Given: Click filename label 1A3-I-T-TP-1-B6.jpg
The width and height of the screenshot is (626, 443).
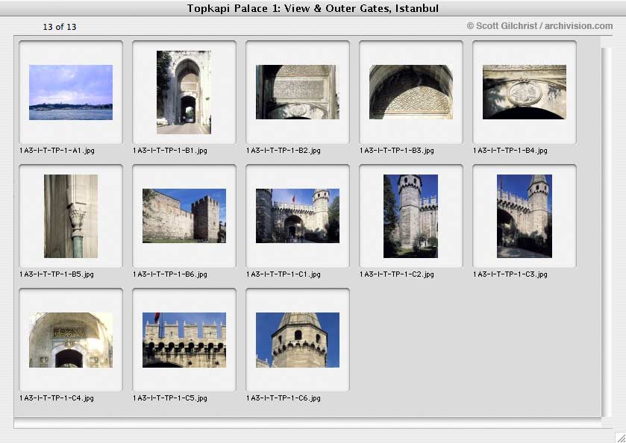Looking at the screenshot, I should pyautogui.click(x=170, y=274).
